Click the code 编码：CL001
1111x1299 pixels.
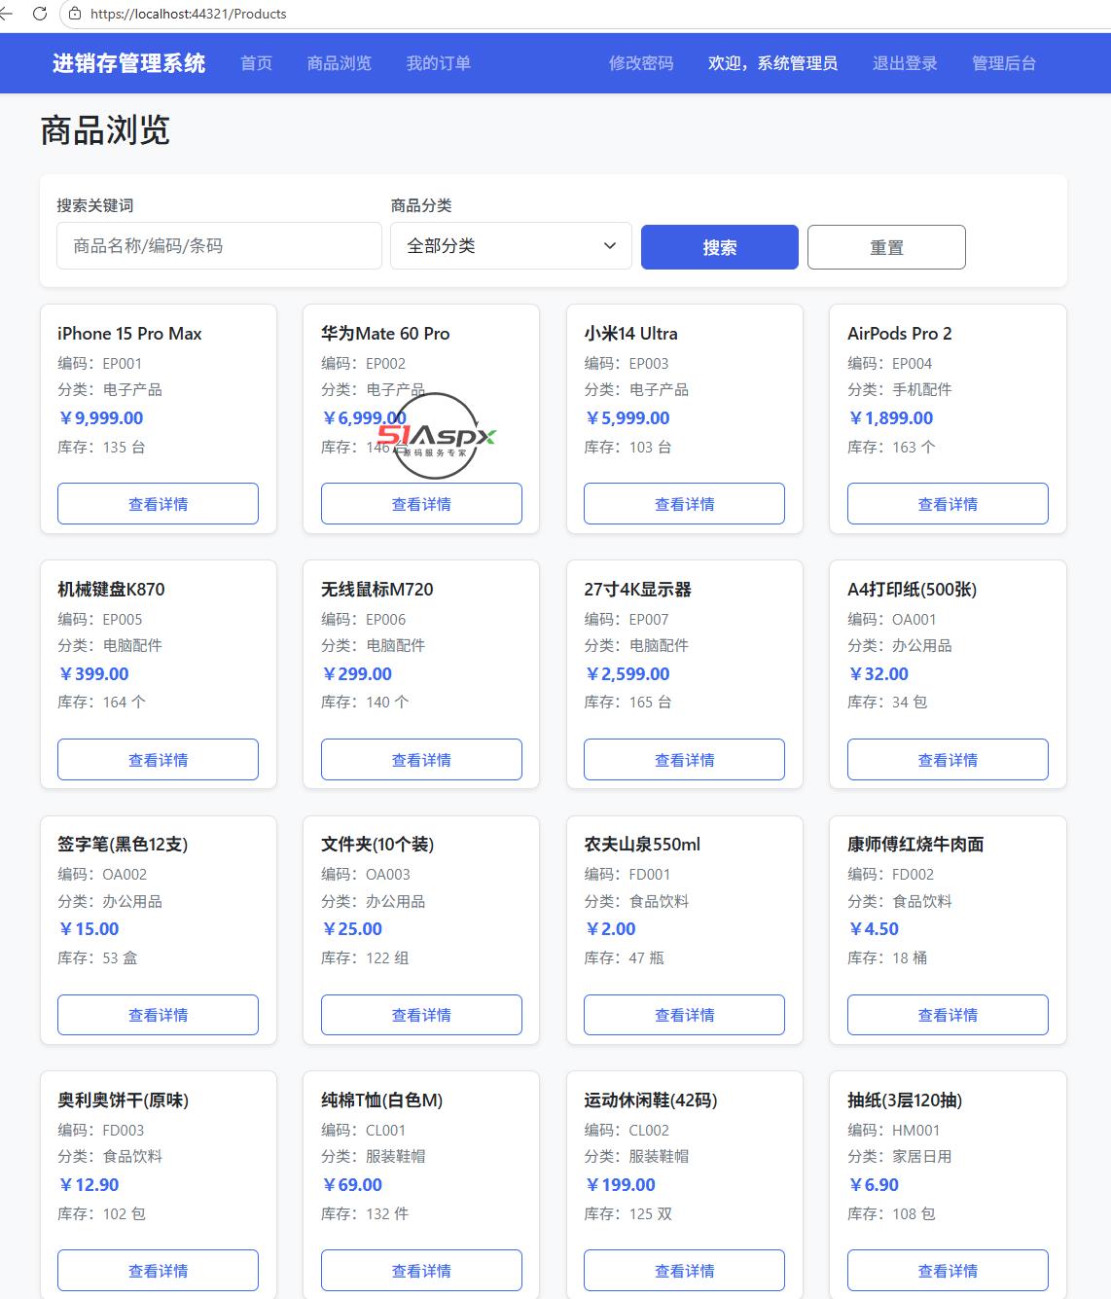click(x=364, y=1130)
